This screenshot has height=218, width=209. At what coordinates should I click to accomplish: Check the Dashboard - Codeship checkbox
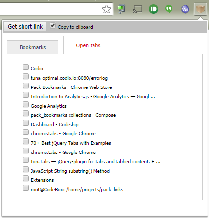coord(26,123)
